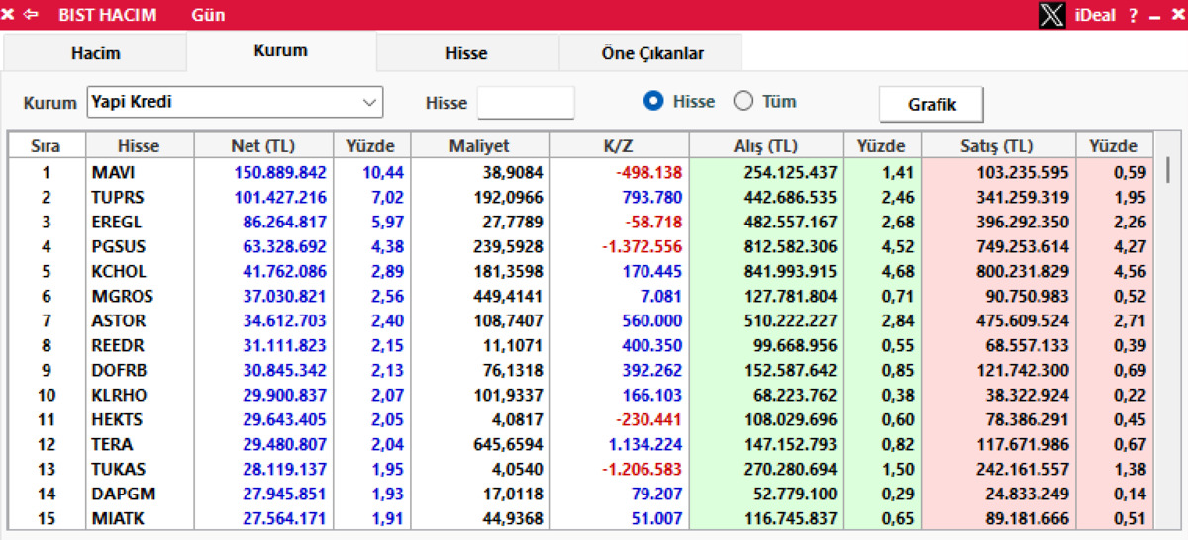Screen dimensions: 1188x540
Task: Sort by the Satış (TL) column header
Action: [x=996, y=146]
